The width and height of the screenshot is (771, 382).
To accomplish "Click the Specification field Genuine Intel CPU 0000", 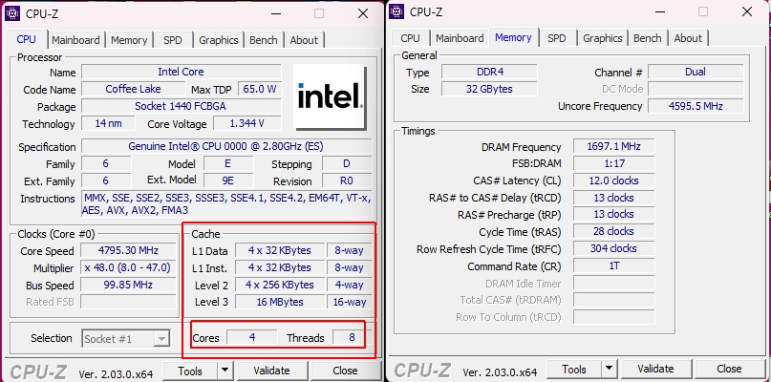I will pyautogui.click(x=226, y=146).
